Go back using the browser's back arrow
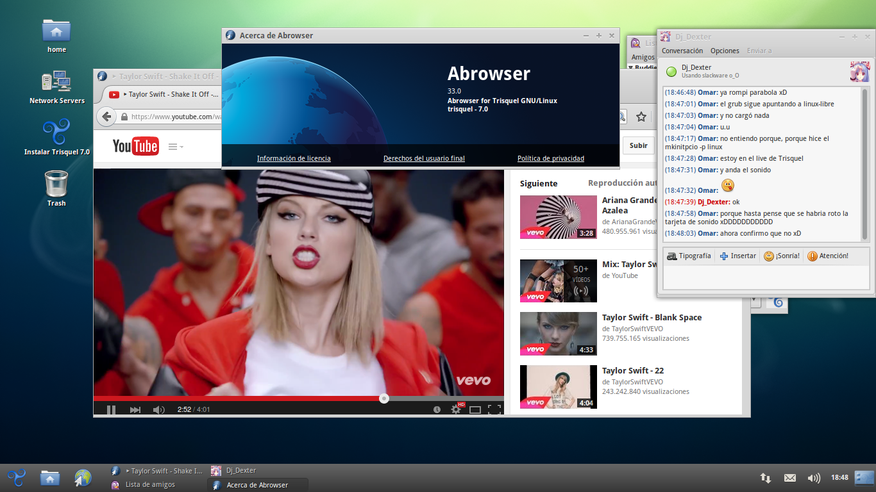The height and width of the screenshot is (492, 876). [x=107, y=117]
